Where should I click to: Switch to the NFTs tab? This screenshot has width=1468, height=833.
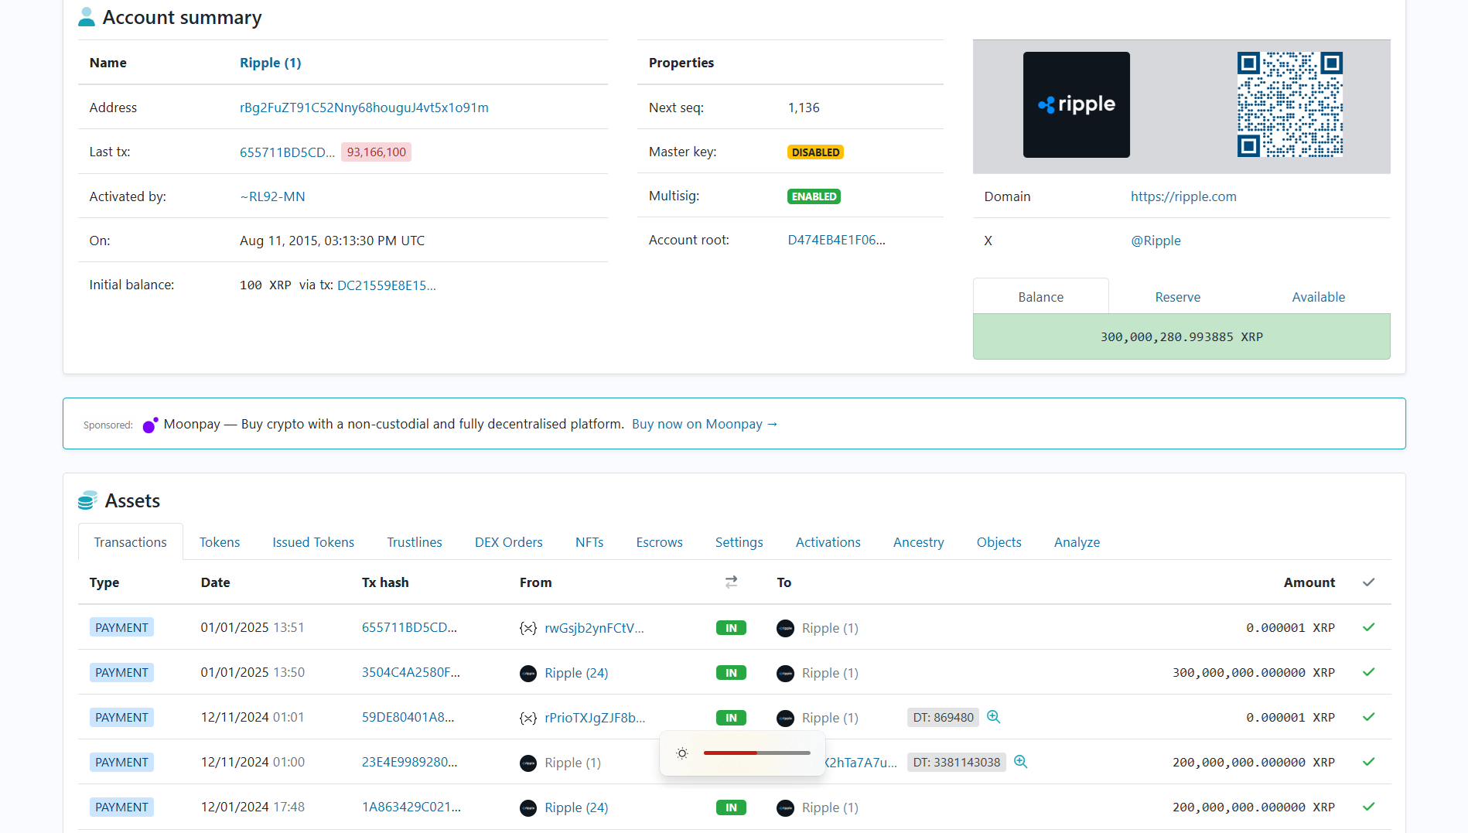point(589,542)
